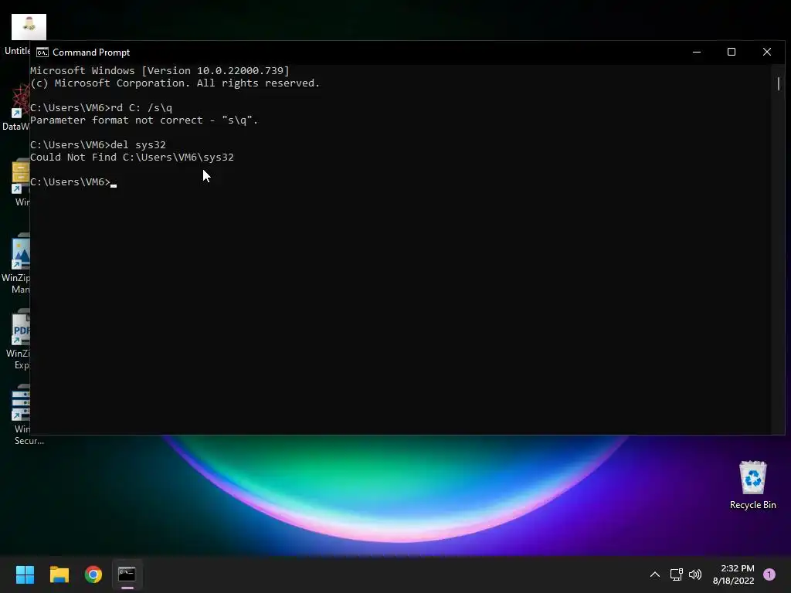Select the WinZip image manager desktop shortcut

pyautogui.click(x=15, y=263)
